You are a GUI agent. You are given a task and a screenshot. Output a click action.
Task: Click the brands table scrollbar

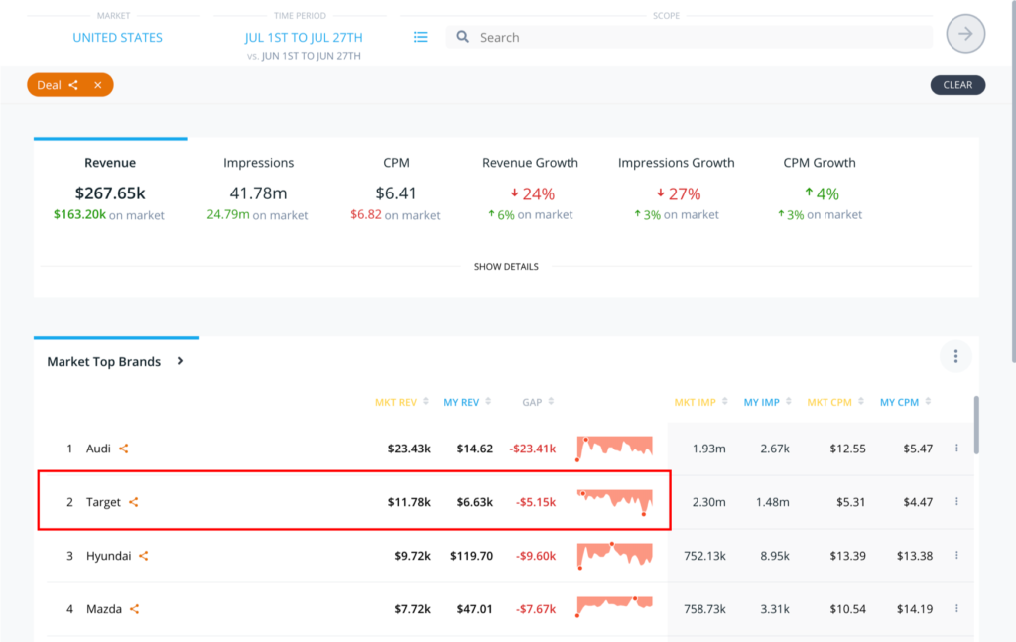pyautogui.click(x=976, y=425)
